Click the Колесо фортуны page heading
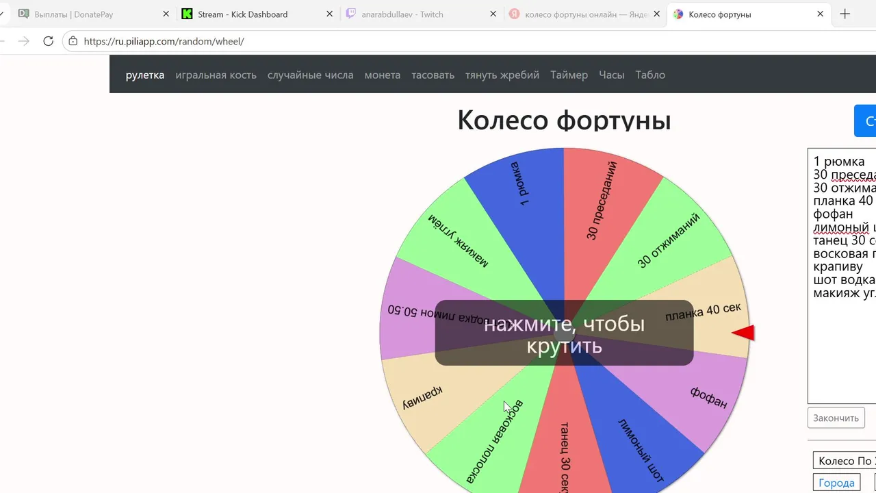The image size is (876, 493). (564, 119)
